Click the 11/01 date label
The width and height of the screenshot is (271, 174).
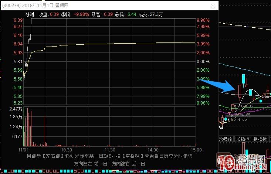pyautogui.click(x=23, y=150)
